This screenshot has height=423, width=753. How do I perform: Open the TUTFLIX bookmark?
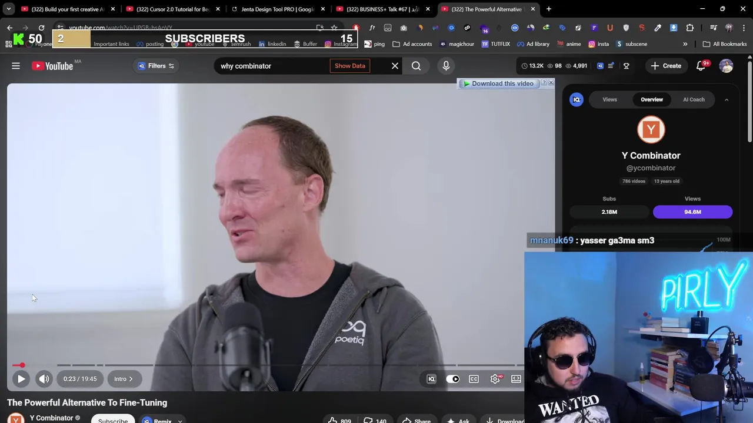[x=495, y=44]
